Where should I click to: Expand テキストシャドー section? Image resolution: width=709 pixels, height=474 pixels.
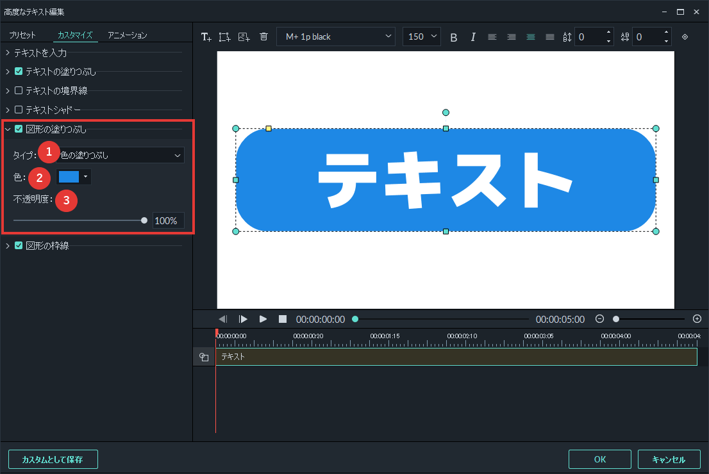tap(8, 110)
